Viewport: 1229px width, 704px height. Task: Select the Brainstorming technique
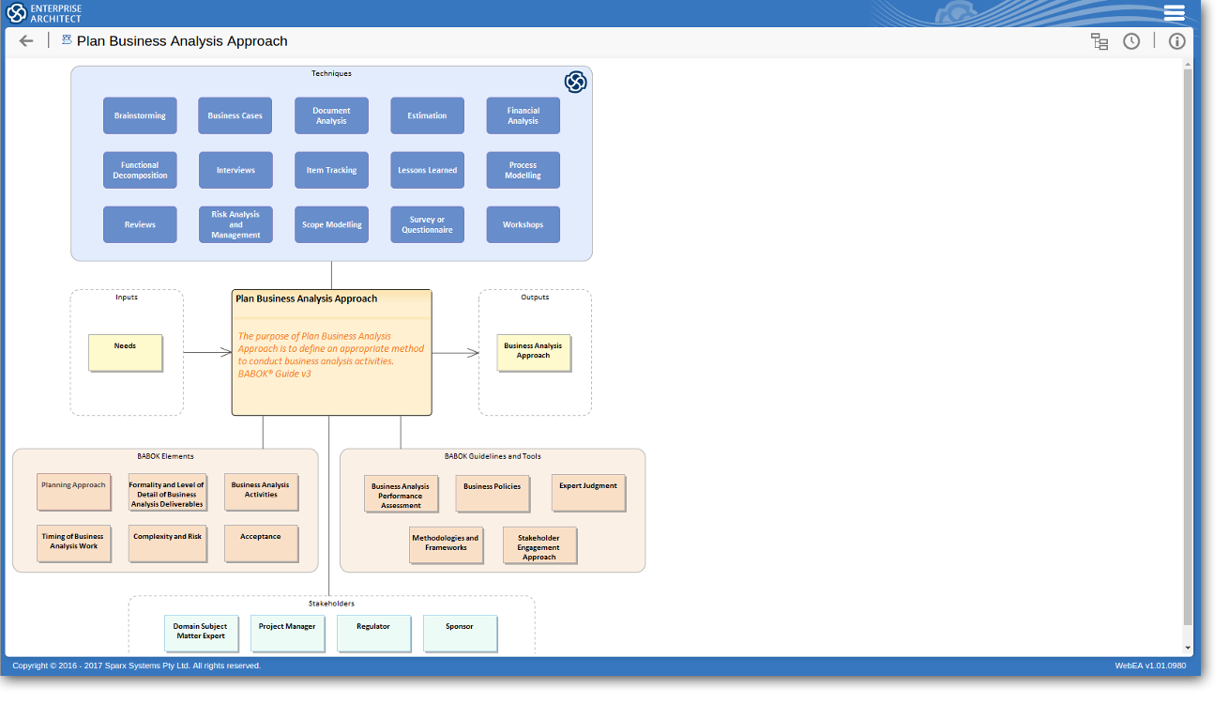[x=140, y=115]
